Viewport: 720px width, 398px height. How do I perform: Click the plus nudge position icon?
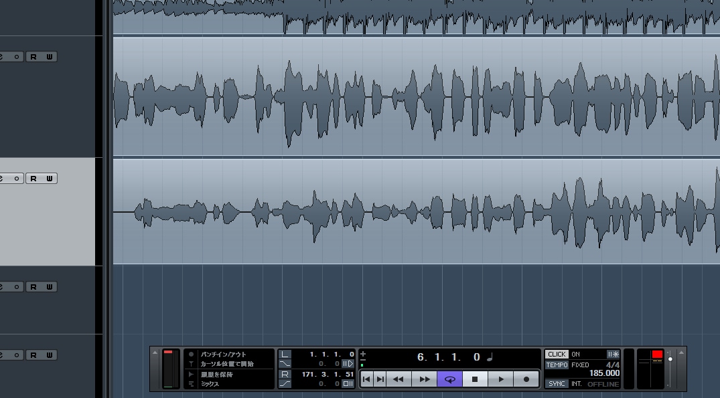tap(363, 354)
